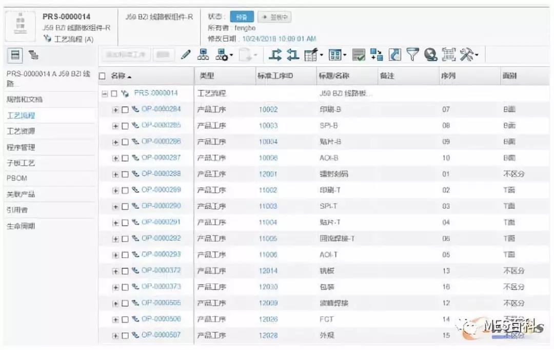Click the OP-0000290 link
Image resolution: width=554 pixels, height=350 pixels.
point(161,206)
